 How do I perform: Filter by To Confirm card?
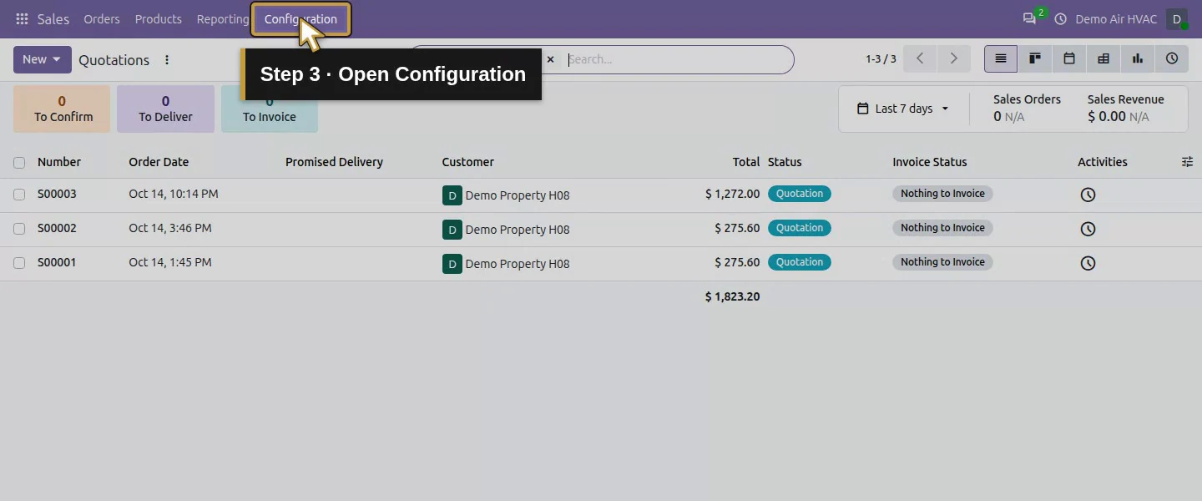tap(62, 109)
